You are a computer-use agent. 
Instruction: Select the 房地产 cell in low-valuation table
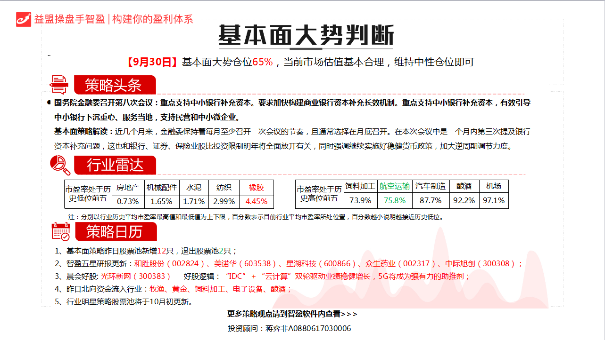coord(128,187)
